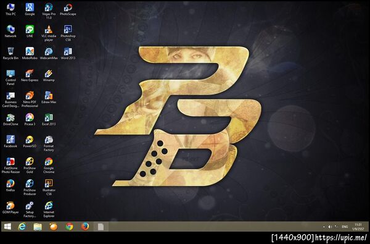Select the ProShow Producer icon

(30, 187)
